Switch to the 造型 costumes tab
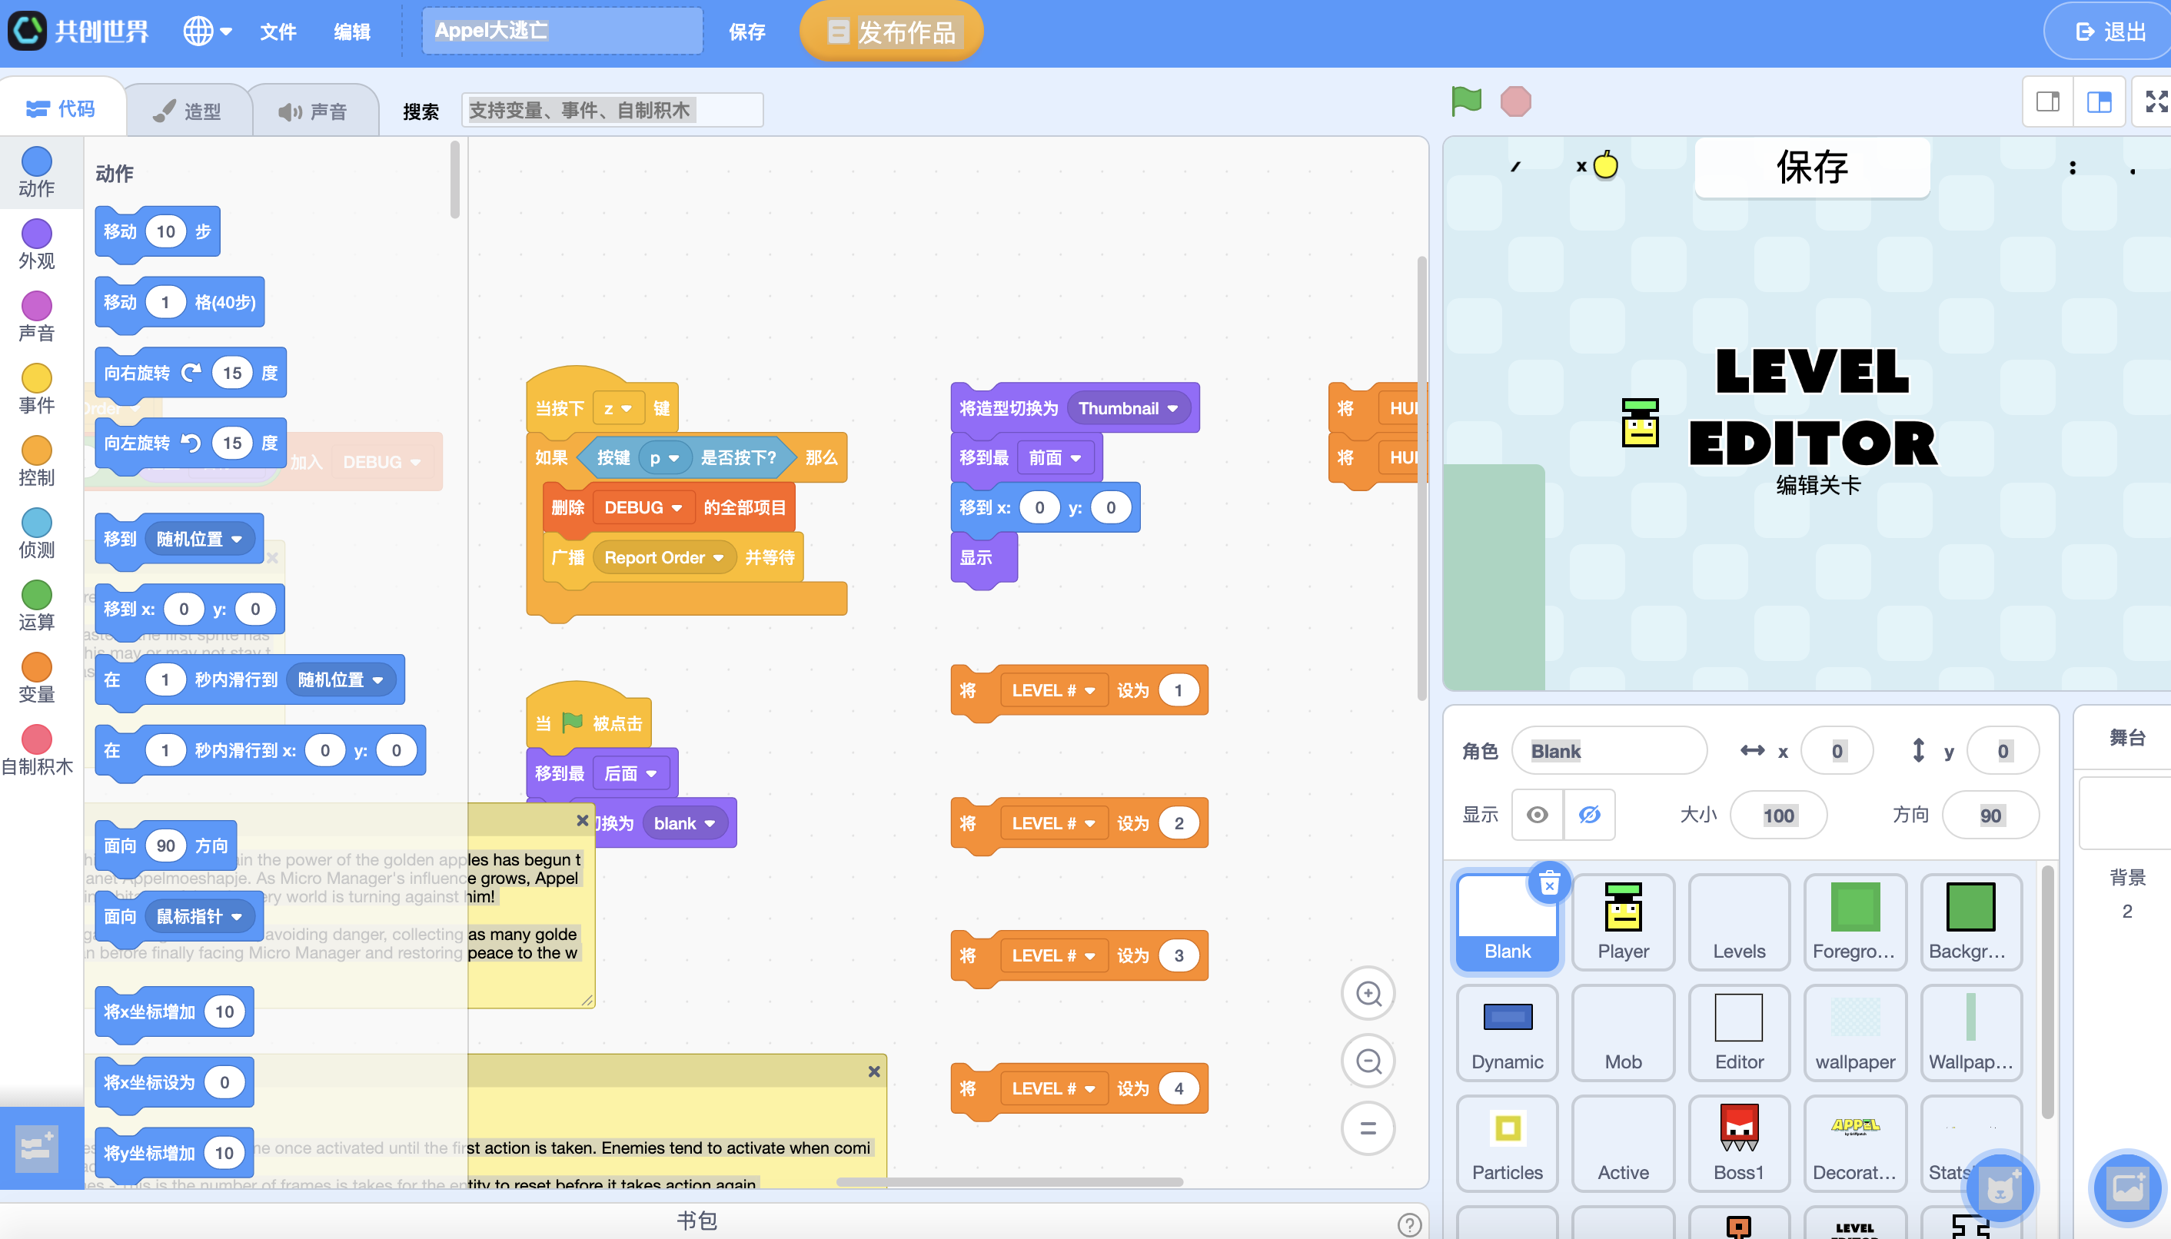The width and height of the screenshot is (2171, 1239). tap(188, 111)
